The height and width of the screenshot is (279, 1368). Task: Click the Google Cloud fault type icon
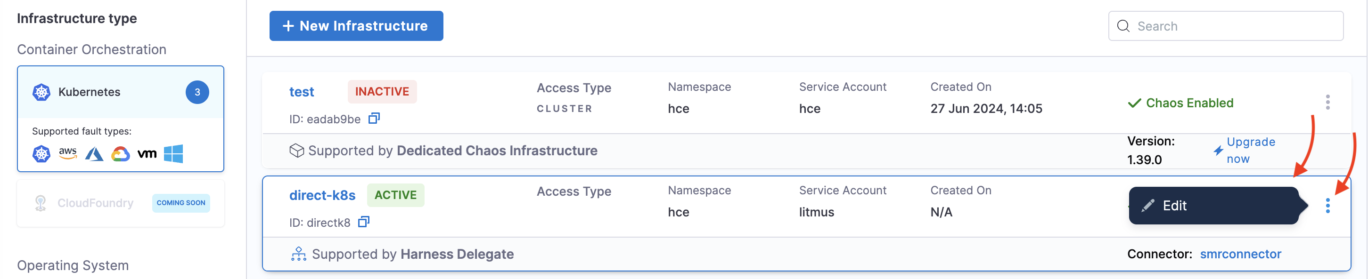click(x=121, y=154)
